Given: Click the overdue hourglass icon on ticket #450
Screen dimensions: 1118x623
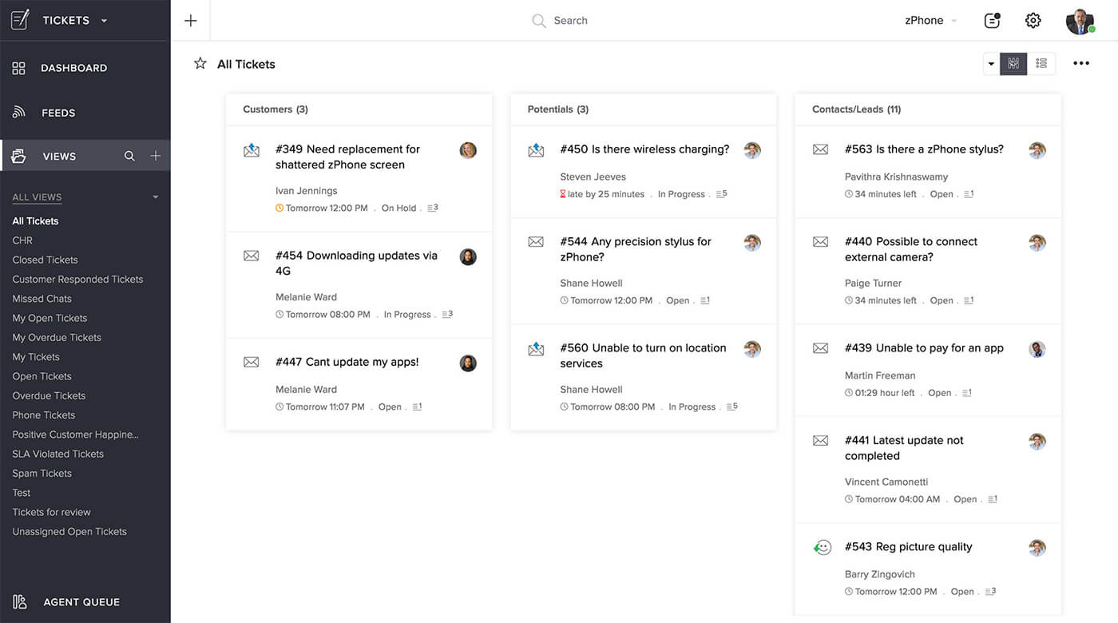Looking at the screenshot, I should coord(563,194).
